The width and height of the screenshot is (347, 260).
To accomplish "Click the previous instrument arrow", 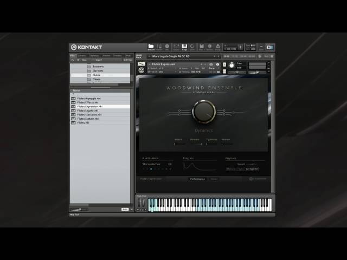I will (201, 64).
